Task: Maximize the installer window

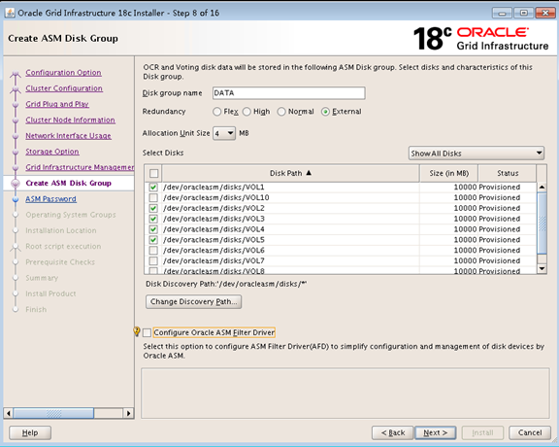Action: coord(523,13)
